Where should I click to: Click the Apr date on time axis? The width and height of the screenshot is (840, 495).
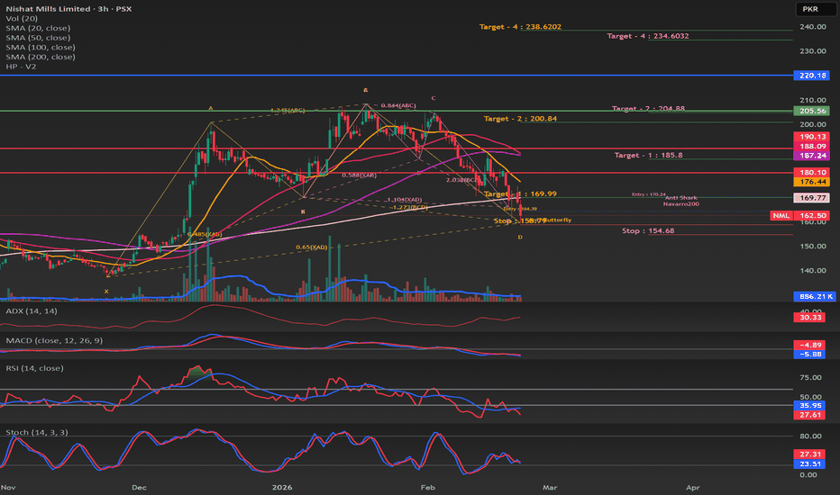point(693,488)
